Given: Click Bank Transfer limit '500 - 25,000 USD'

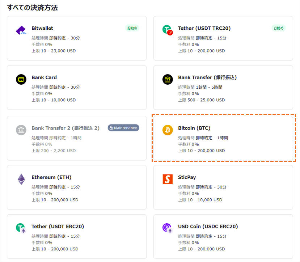Looking at the screenshot, I should pos(206,100).
